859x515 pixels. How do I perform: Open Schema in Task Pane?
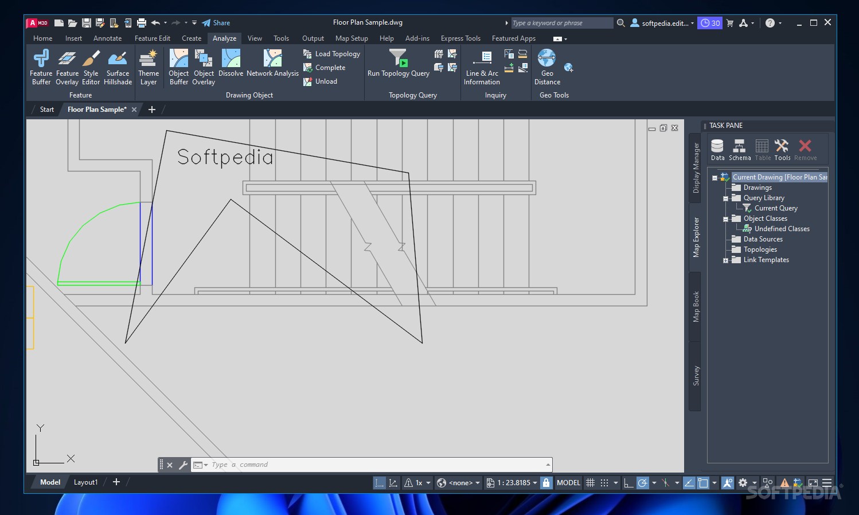click(x=740, y=150)
